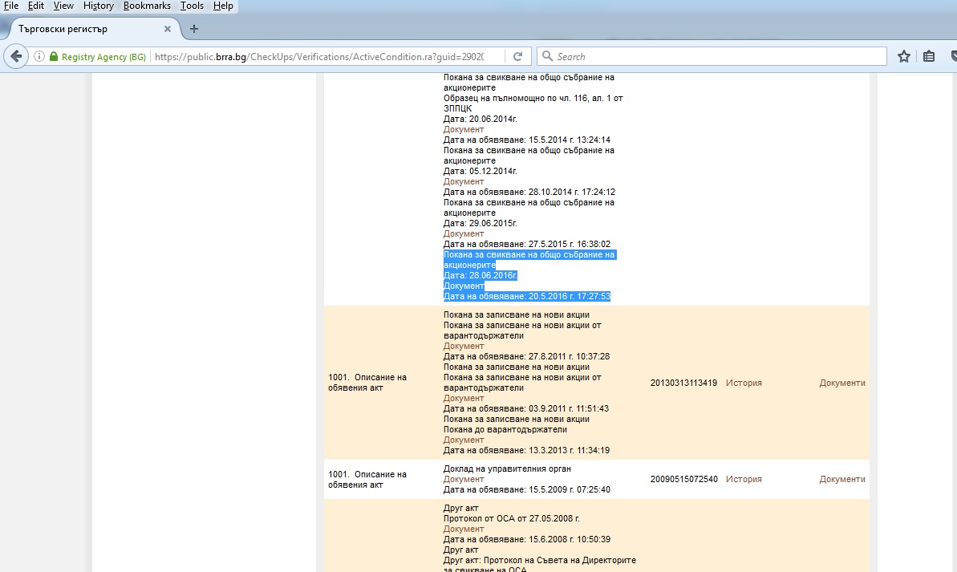This screenshot has height=572, width=957.
Task: Click text Протокол от ОСА от 27.05.2008 г.
Action: pos(512,518)
